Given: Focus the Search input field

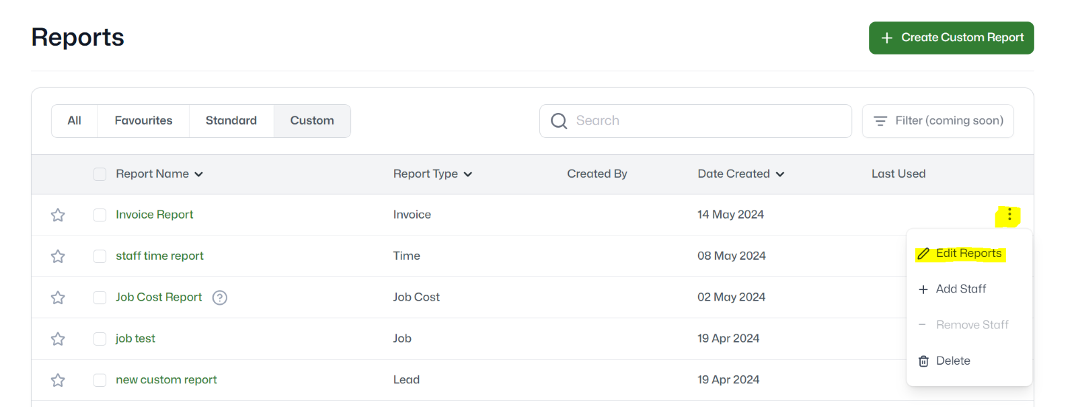Looking at the screenshot, I should pyautogui.click(x=695, y=121).
